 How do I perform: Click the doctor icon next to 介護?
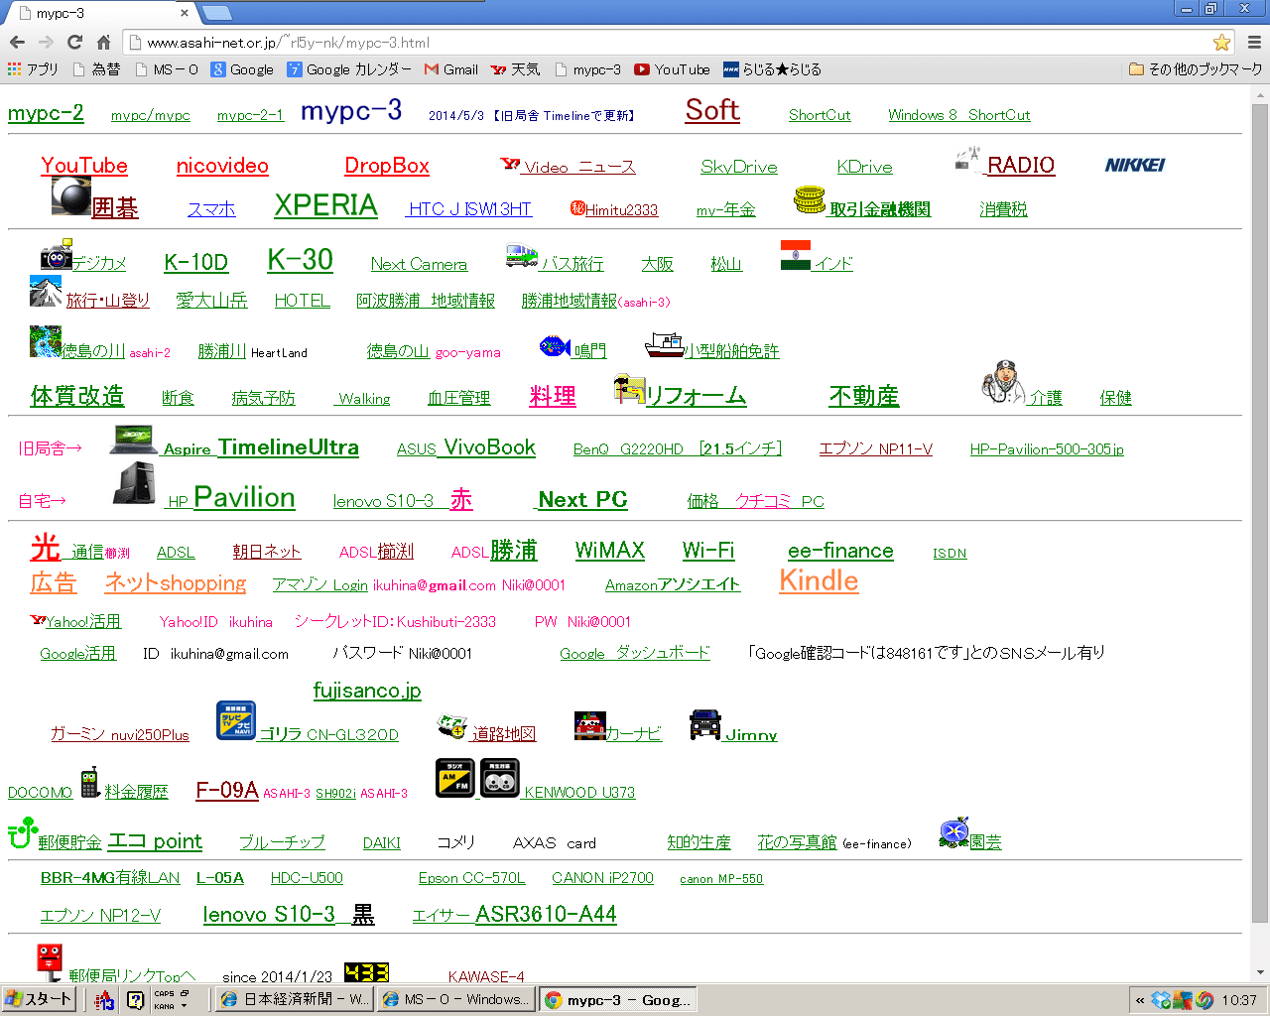(x=1003, y=382)
